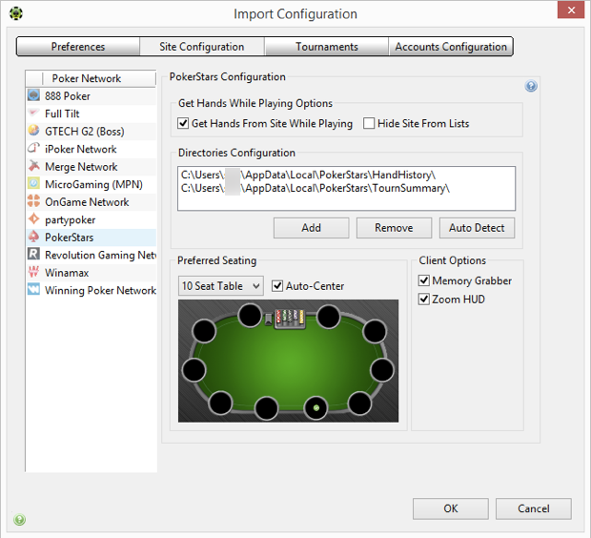Click the MicroGaming (MPN) icon
This screenshot has width=591, height=538.
[33, 184]
